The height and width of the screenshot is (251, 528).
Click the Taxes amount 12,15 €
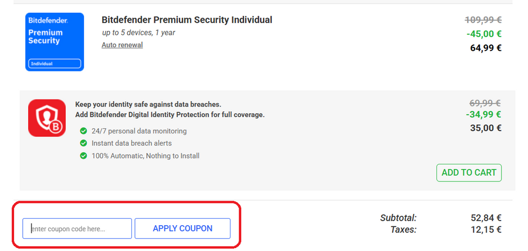point(486,229)
